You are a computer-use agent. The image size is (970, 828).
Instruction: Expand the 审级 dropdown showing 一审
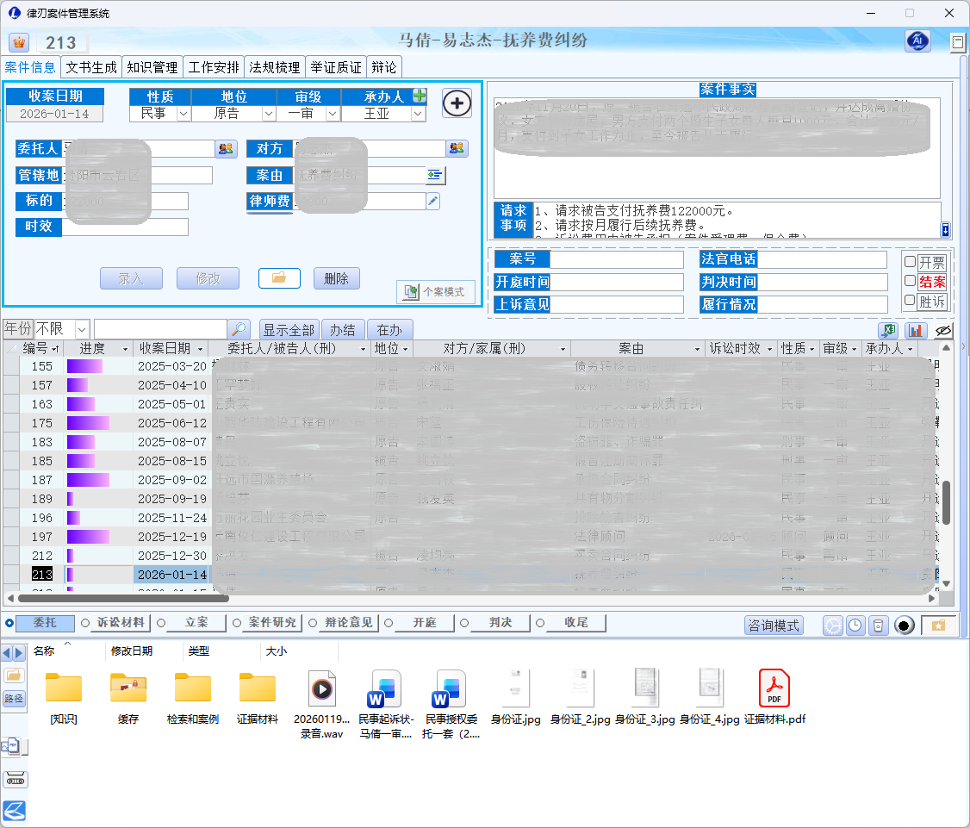click(x=333, y=114)
